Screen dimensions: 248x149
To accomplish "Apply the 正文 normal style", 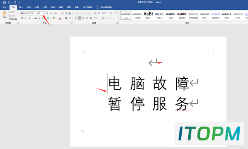I will pyautogui.click(x=126, y=16).
